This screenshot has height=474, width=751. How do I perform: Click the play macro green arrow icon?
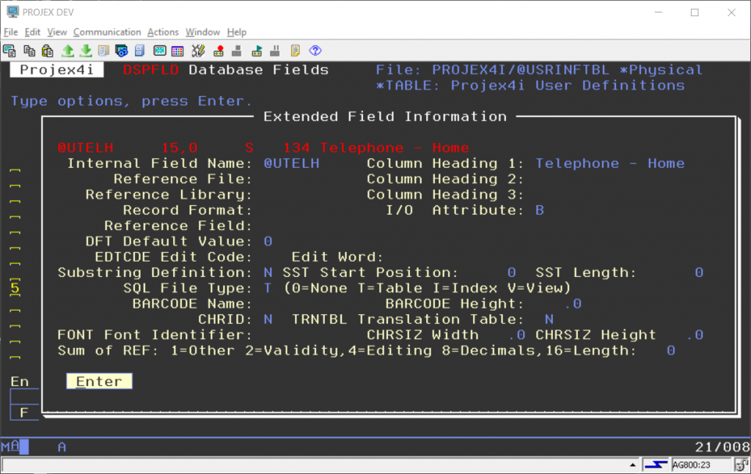click(257, 51)
